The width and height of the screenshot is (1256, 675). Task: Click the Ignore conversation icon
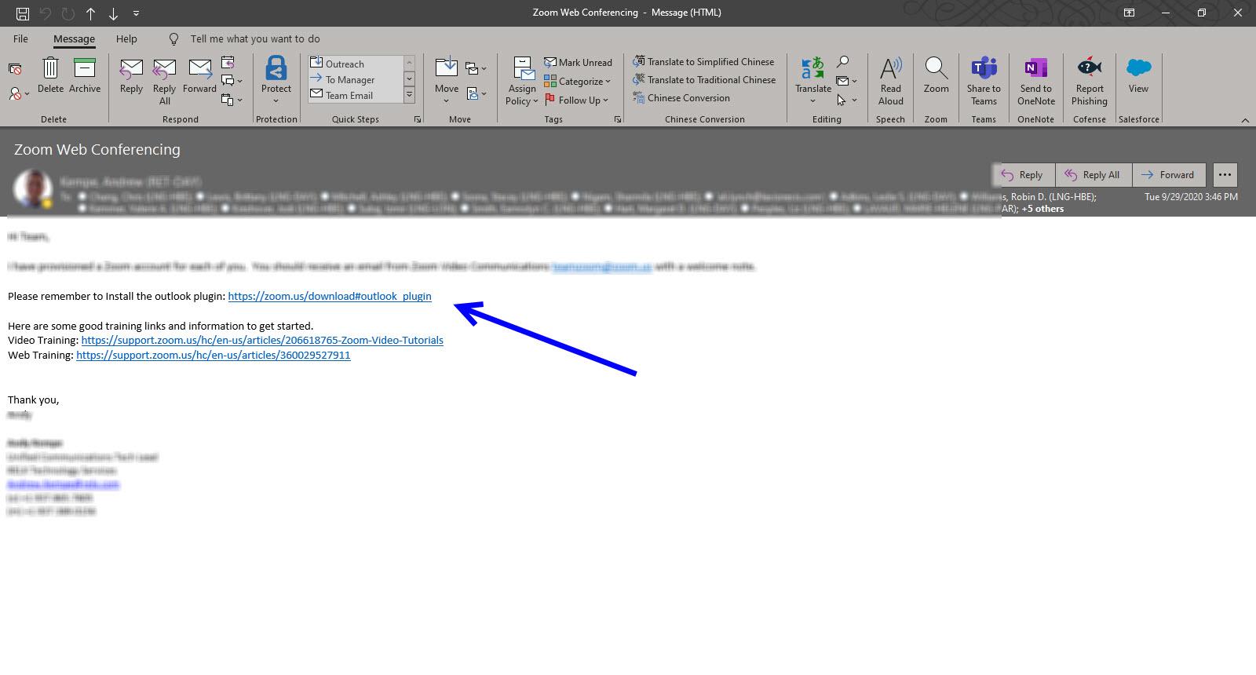pos(15,70)
